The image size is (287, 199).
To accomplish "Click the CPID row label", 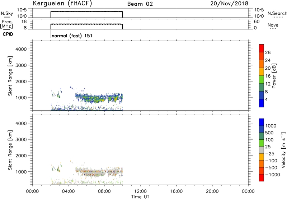I will (8, 34).
